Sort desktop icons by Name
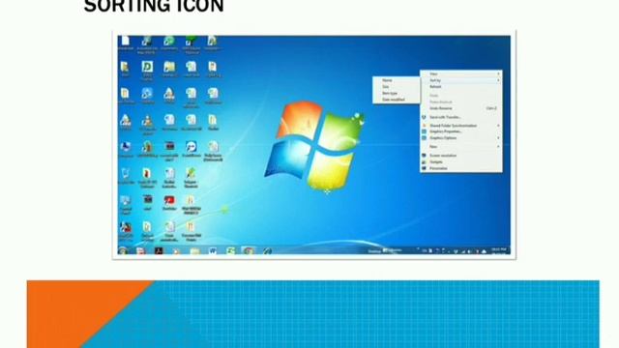The height and width of the screenshot is (348, 619). pyautogui.click(x=396, y=80)
